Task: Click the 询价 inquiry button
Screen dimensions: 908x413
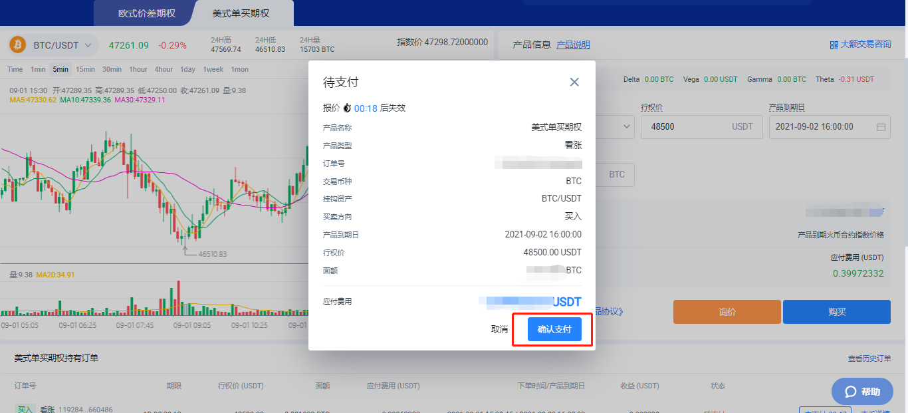Action: (727, 312)
